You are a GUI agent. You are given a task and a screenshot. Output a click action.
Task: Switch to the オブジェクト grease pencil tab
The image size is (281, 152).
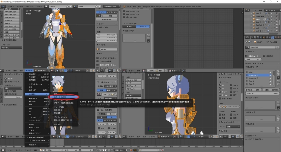point(112,12)
